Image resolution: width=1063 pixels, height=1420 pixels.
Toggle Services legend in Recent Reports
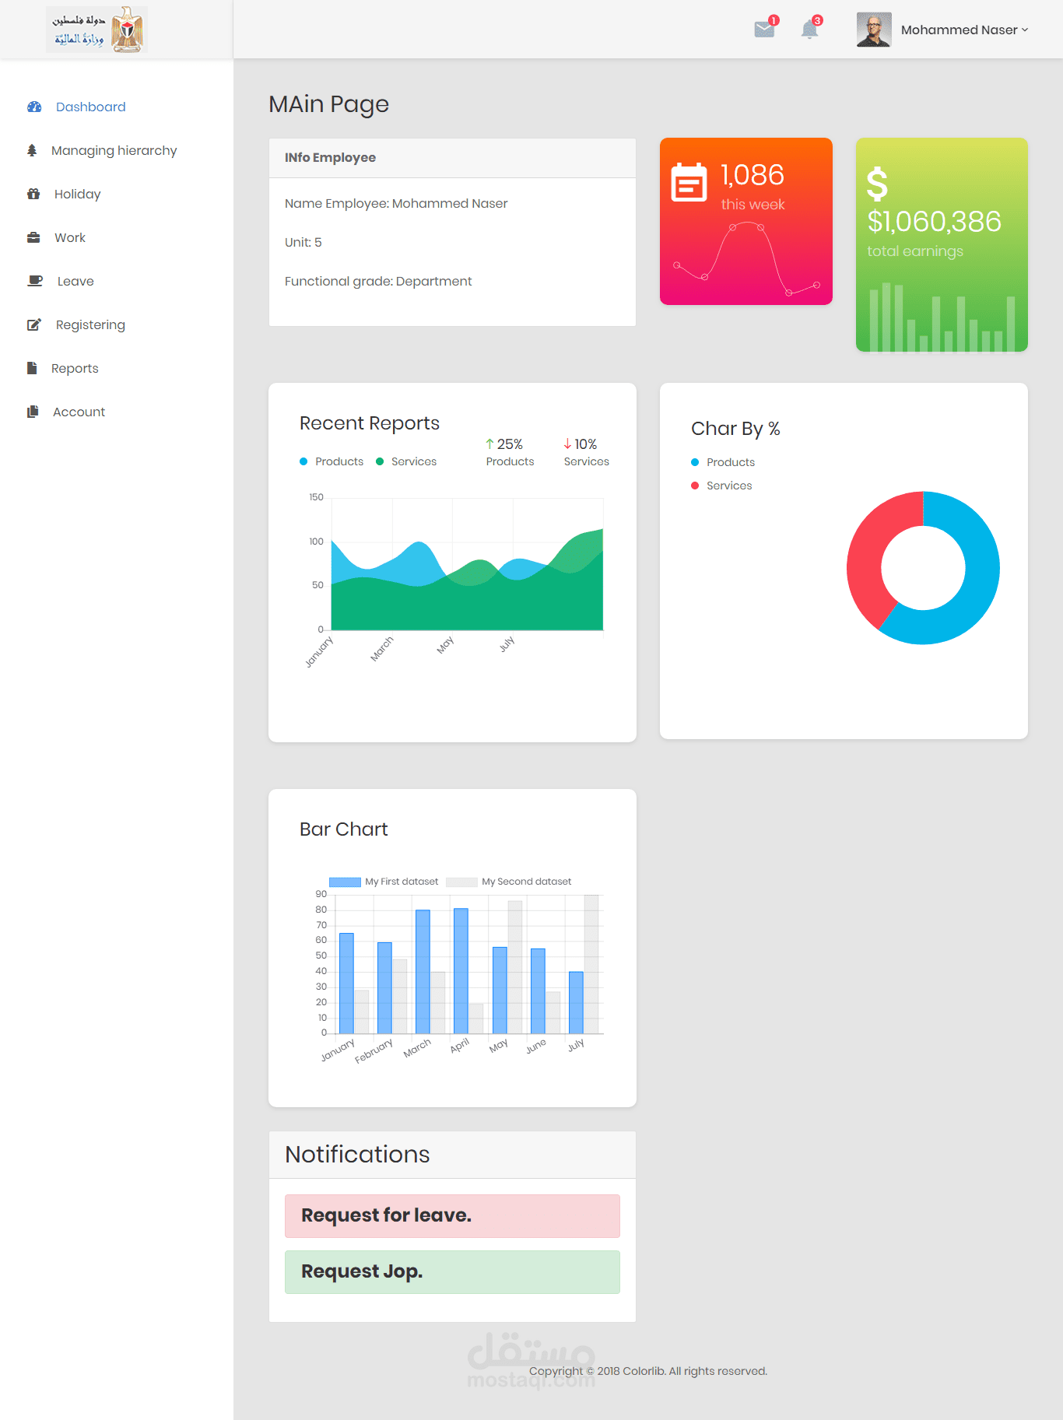tap(406, 461)
